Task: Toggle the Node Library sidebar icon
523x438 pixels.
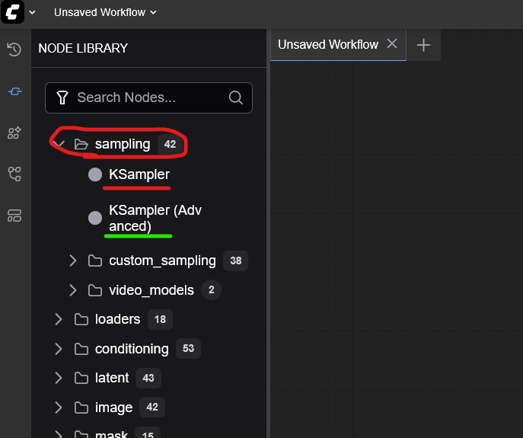Action: pos(14,91)
